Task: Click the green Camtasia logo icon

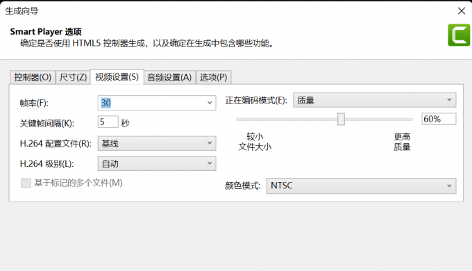Action: [459, 35]
